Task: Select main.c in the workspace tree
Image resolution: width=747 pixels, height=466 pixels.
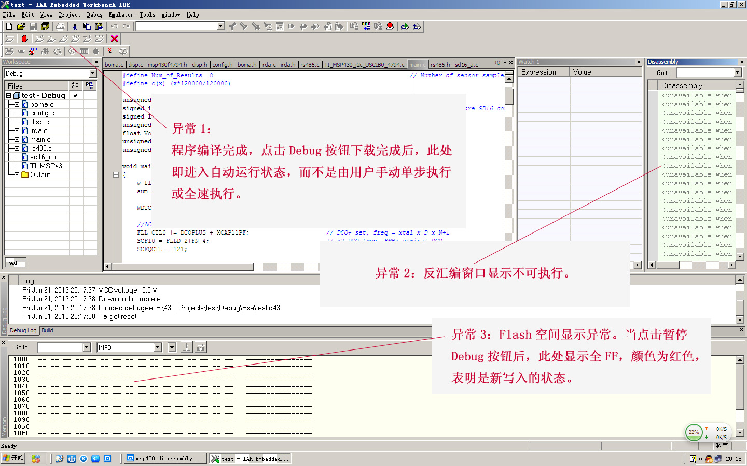Action: pos(40,140)
